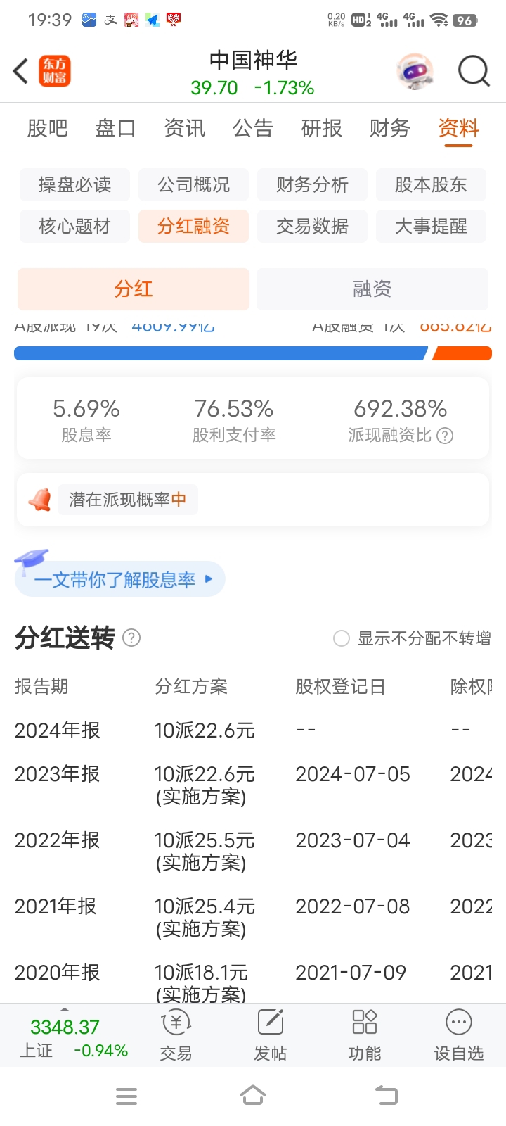Enable 显示不分配不转增 radio option

point(342,638)
